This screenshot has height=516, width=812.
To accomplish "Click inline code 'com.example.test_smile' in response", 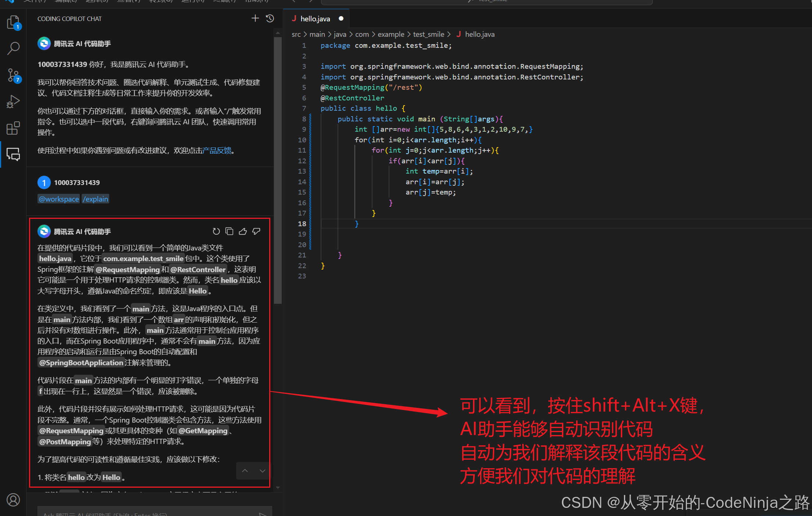I will (x=143, y=259).
